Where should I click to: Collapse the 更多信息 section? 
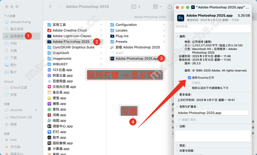tap(177, 95)
